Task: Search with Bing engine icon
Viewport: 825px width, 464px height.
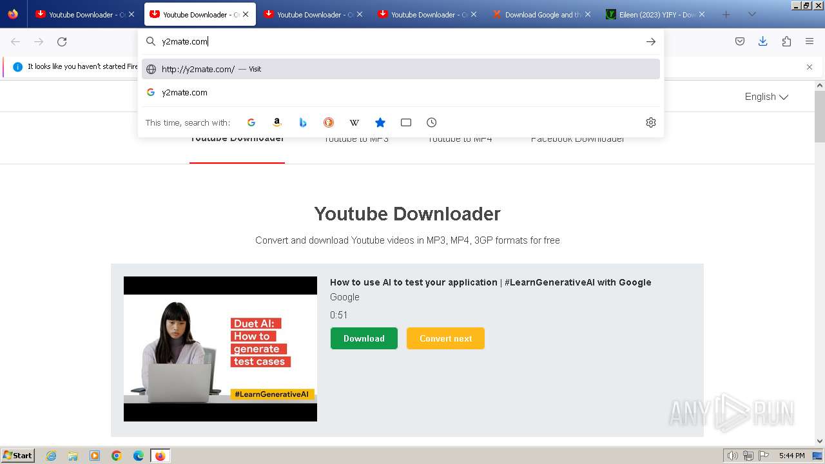Action: click(303, 122)
